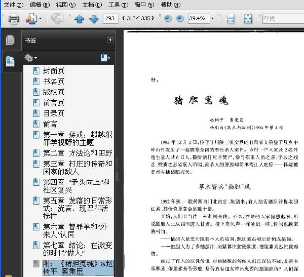Click bookmark icon beside 版权页

(x=36, y=92)
